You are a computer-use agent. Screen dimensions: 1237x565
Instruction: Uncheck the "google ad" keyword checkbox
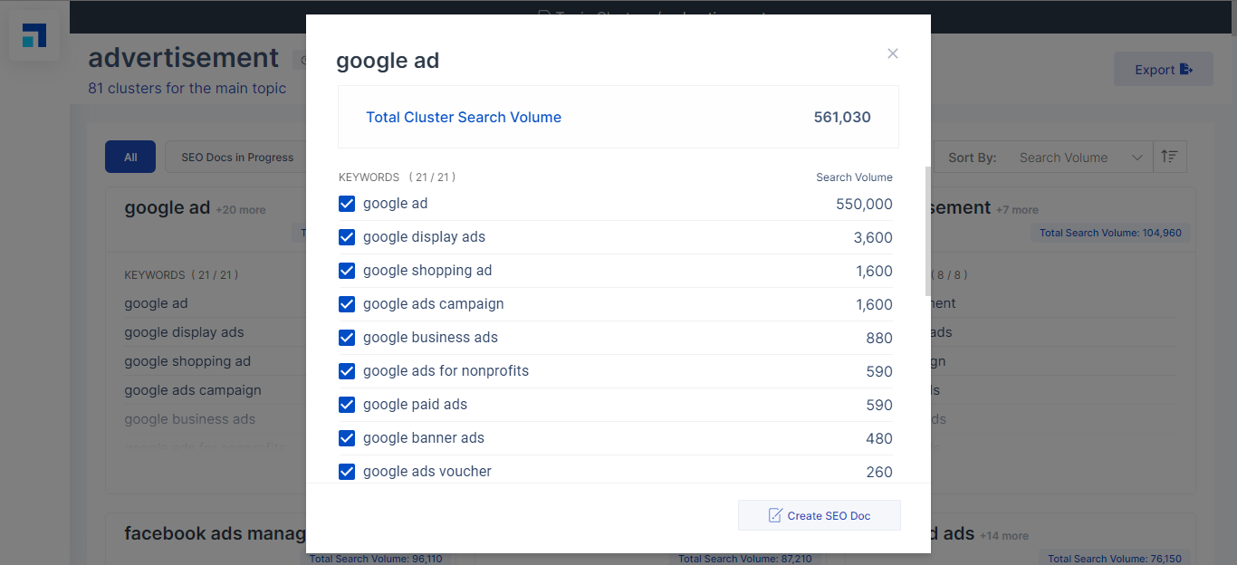(x=347, y=204)
